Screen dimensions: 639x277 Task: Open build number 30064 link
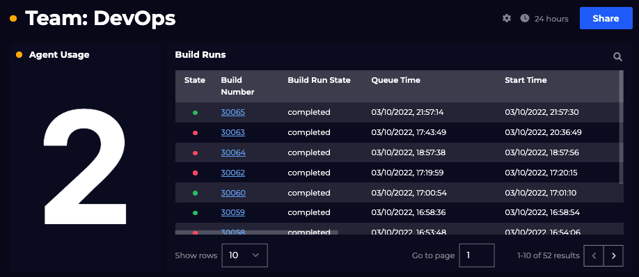[x=233, y=152]
